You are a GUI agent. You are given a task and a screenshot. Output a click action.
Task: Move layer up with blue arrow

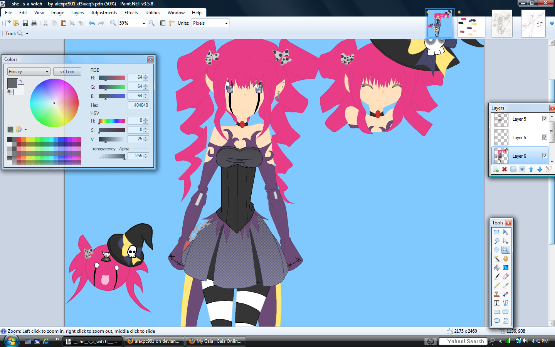[x=531, y=169]
